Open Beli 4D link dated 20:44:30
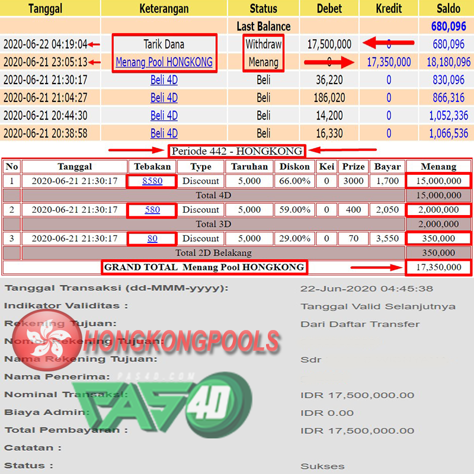This screenshot has width=474, height=474. 164,116
